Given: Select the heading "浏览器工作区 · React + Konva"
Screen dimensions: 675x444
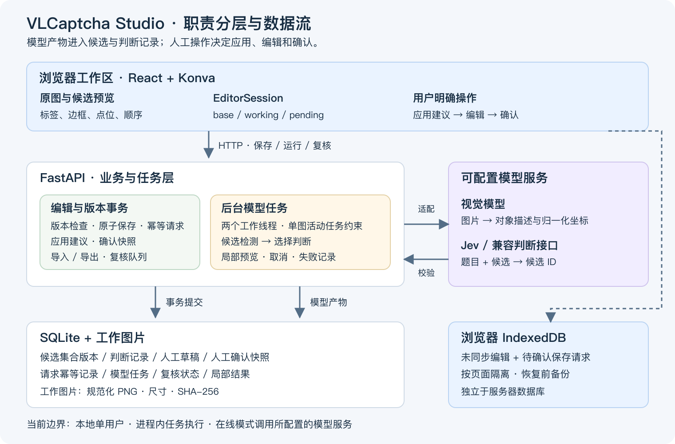Looking at the screenshot, I should point(127,78).
